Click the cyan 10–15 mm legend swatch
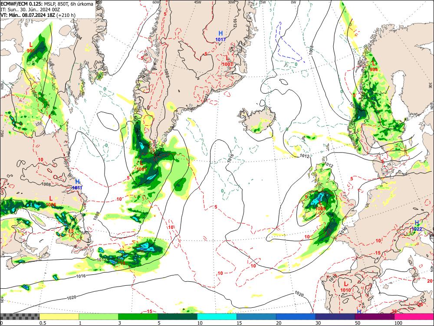 coord(217,316)
